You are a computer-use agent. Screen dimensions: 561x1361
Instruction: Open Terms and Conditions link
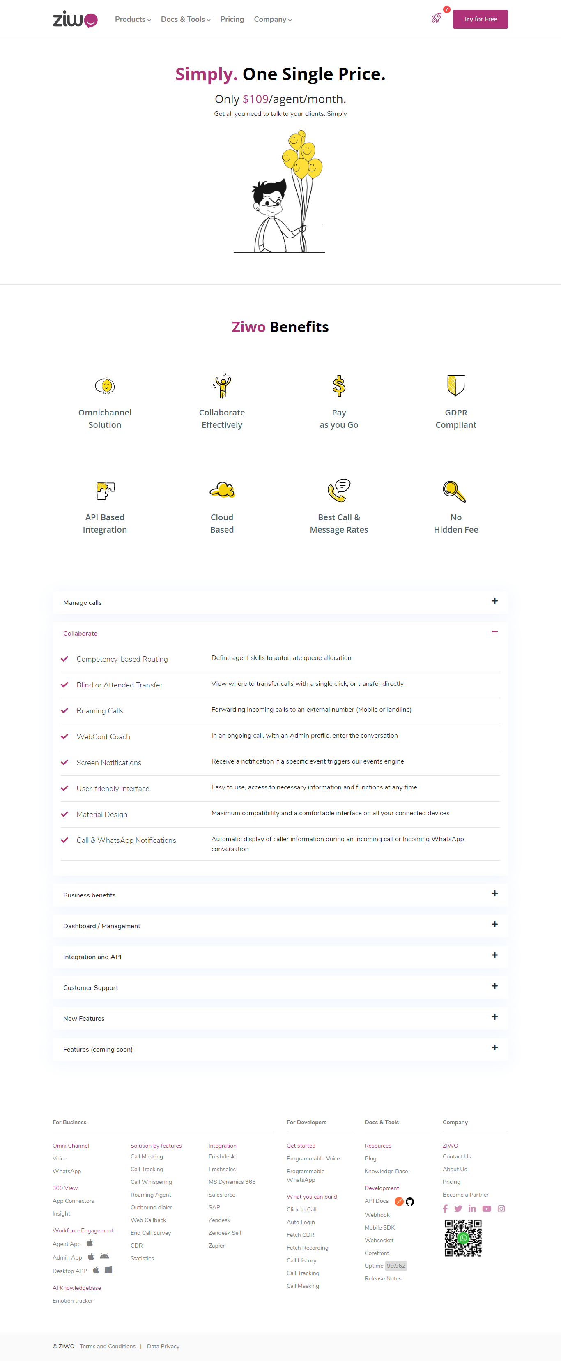[108, 1346]
